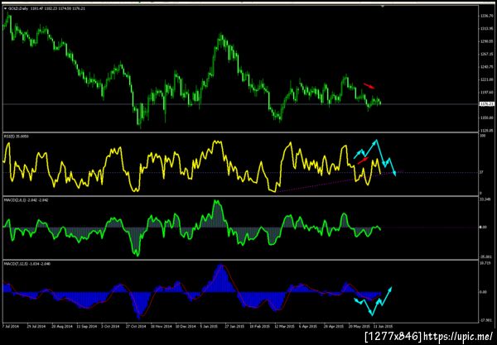497x345 pixels.
Task: Click the RSI scale value 100
Action: (x=483, y=136)
